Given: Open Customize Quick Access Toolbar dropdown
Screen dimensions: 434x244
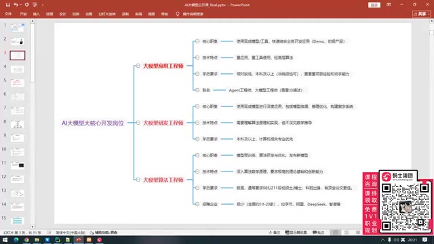Looking at the screenshot, I should (x=43, y=5).
